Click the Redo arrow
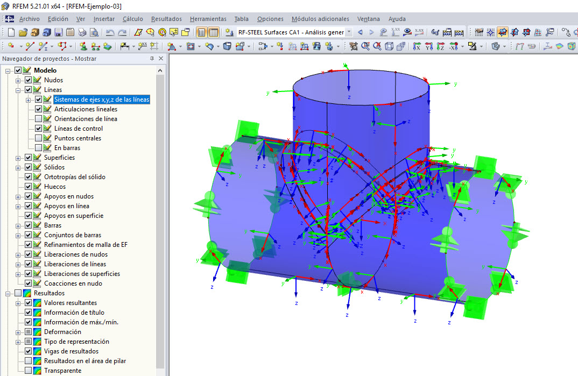The image size is (578, 376). pyautogui.click(x=122, y=32)
